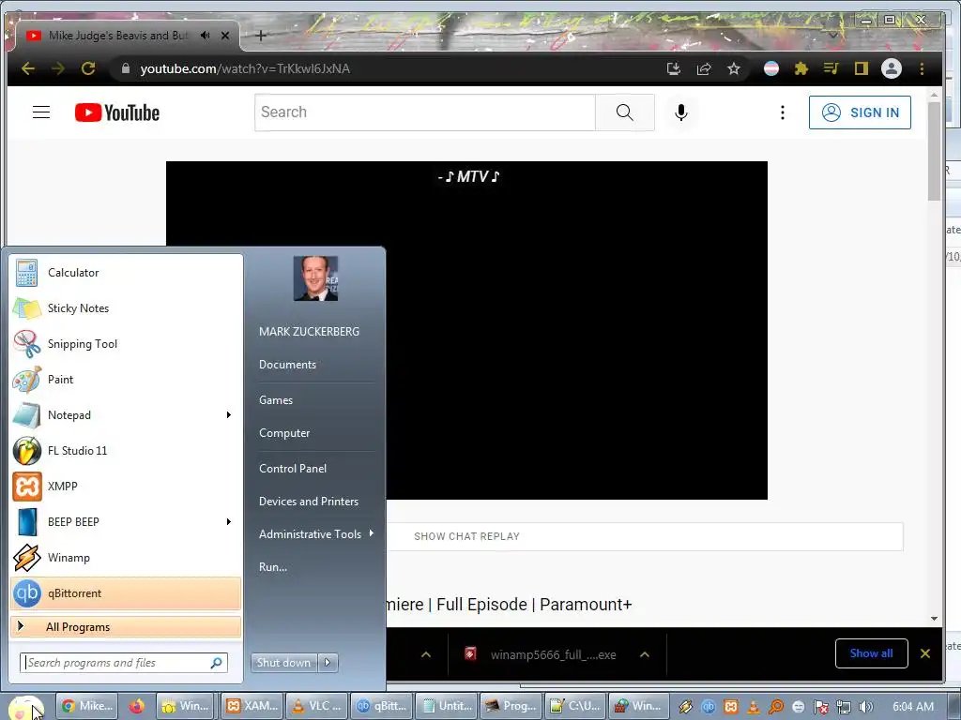The width and height of the screenshot is (961, 720).
Task: Launch FL Studio 11
Action: (x=126, y=451)
